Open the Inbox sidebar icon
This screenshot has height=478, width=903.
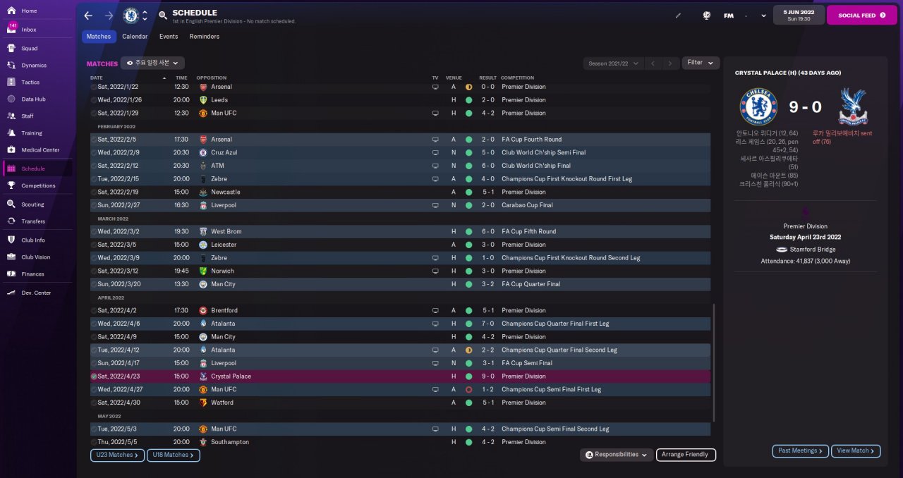[x=11, y=30]
